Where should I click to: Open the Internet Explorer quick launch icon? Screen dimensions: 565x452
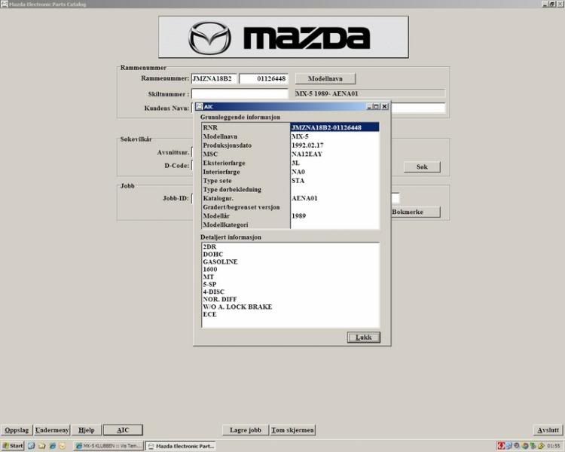pos(53,446)
